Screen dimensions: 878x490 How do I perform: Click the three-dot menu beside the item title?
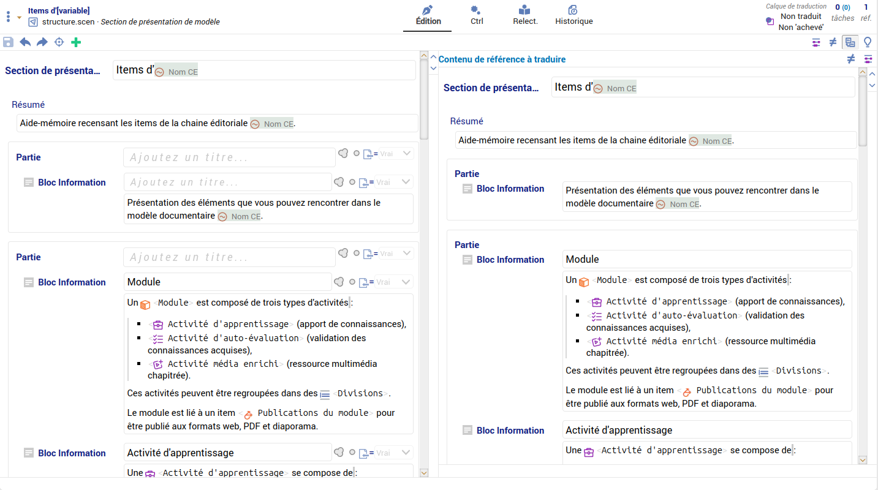pos(8,17)
